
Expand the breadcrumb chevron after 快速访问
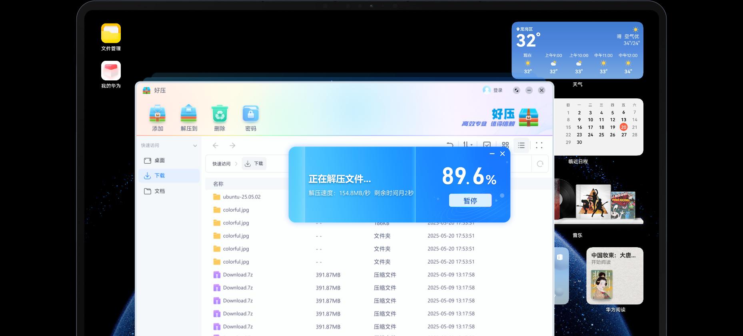click(236, 164)
